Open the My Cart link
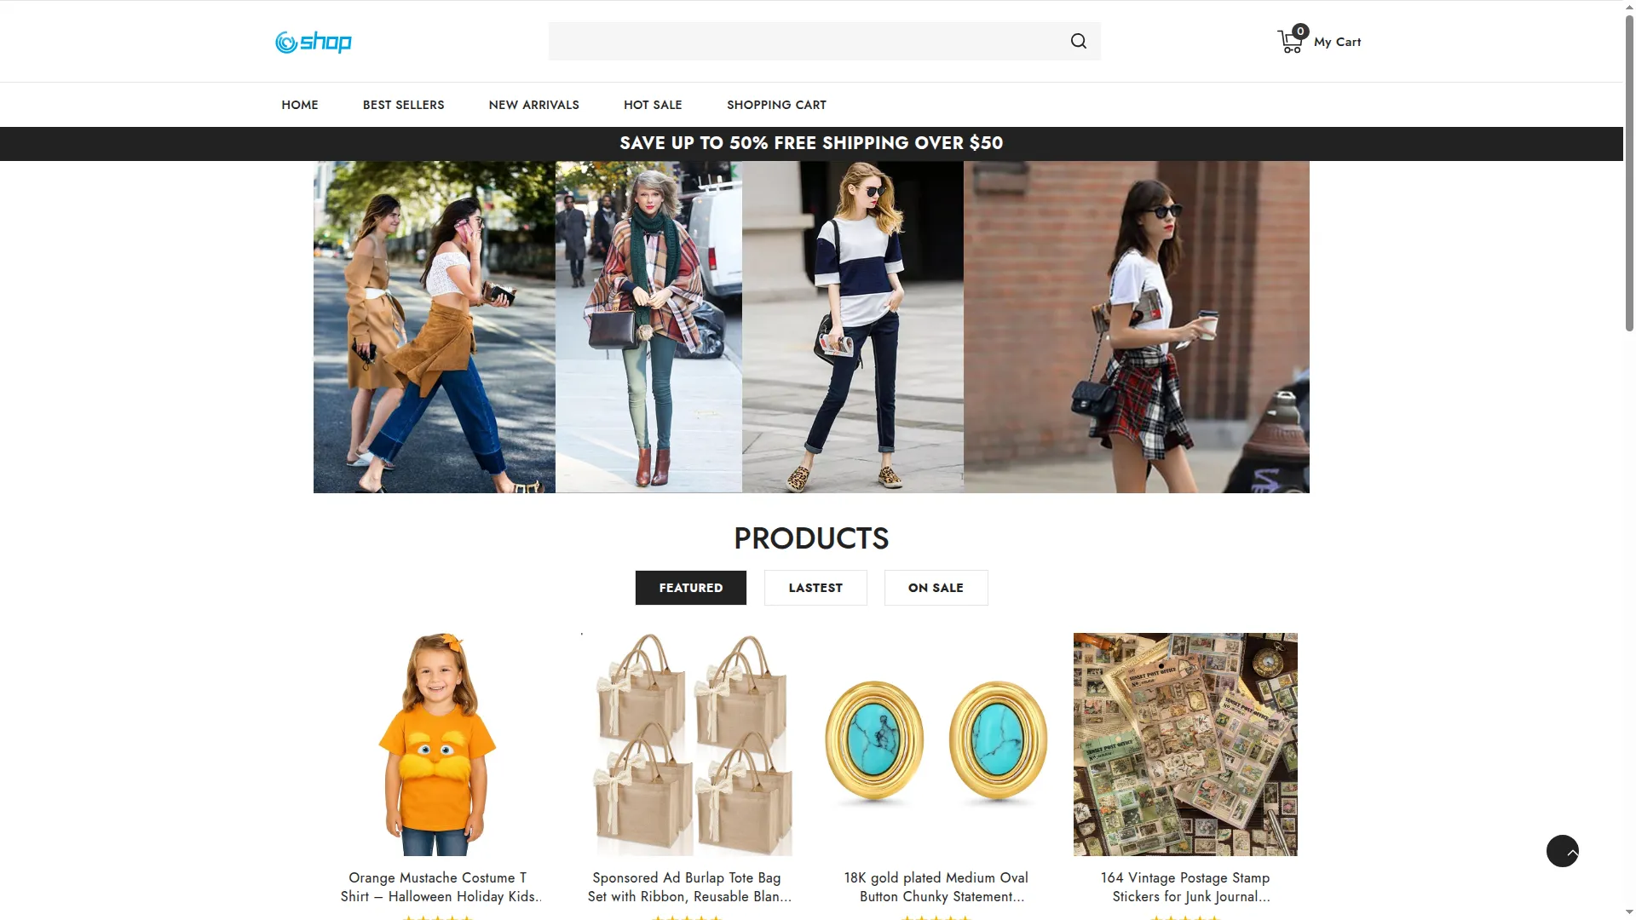 [1337, 42]
